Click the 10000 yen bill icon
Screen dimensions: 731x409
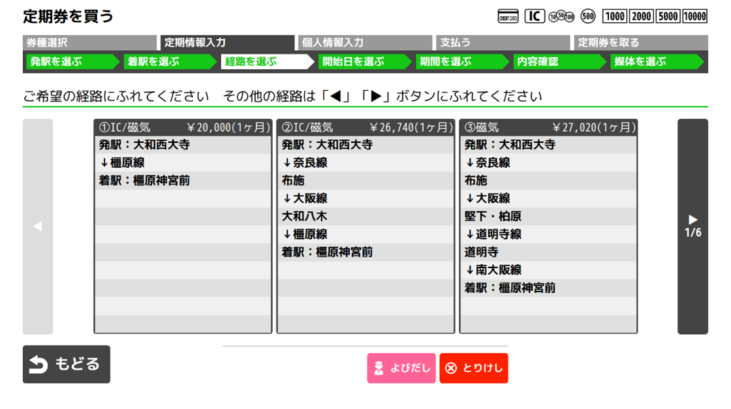click(x=694, y=16)
